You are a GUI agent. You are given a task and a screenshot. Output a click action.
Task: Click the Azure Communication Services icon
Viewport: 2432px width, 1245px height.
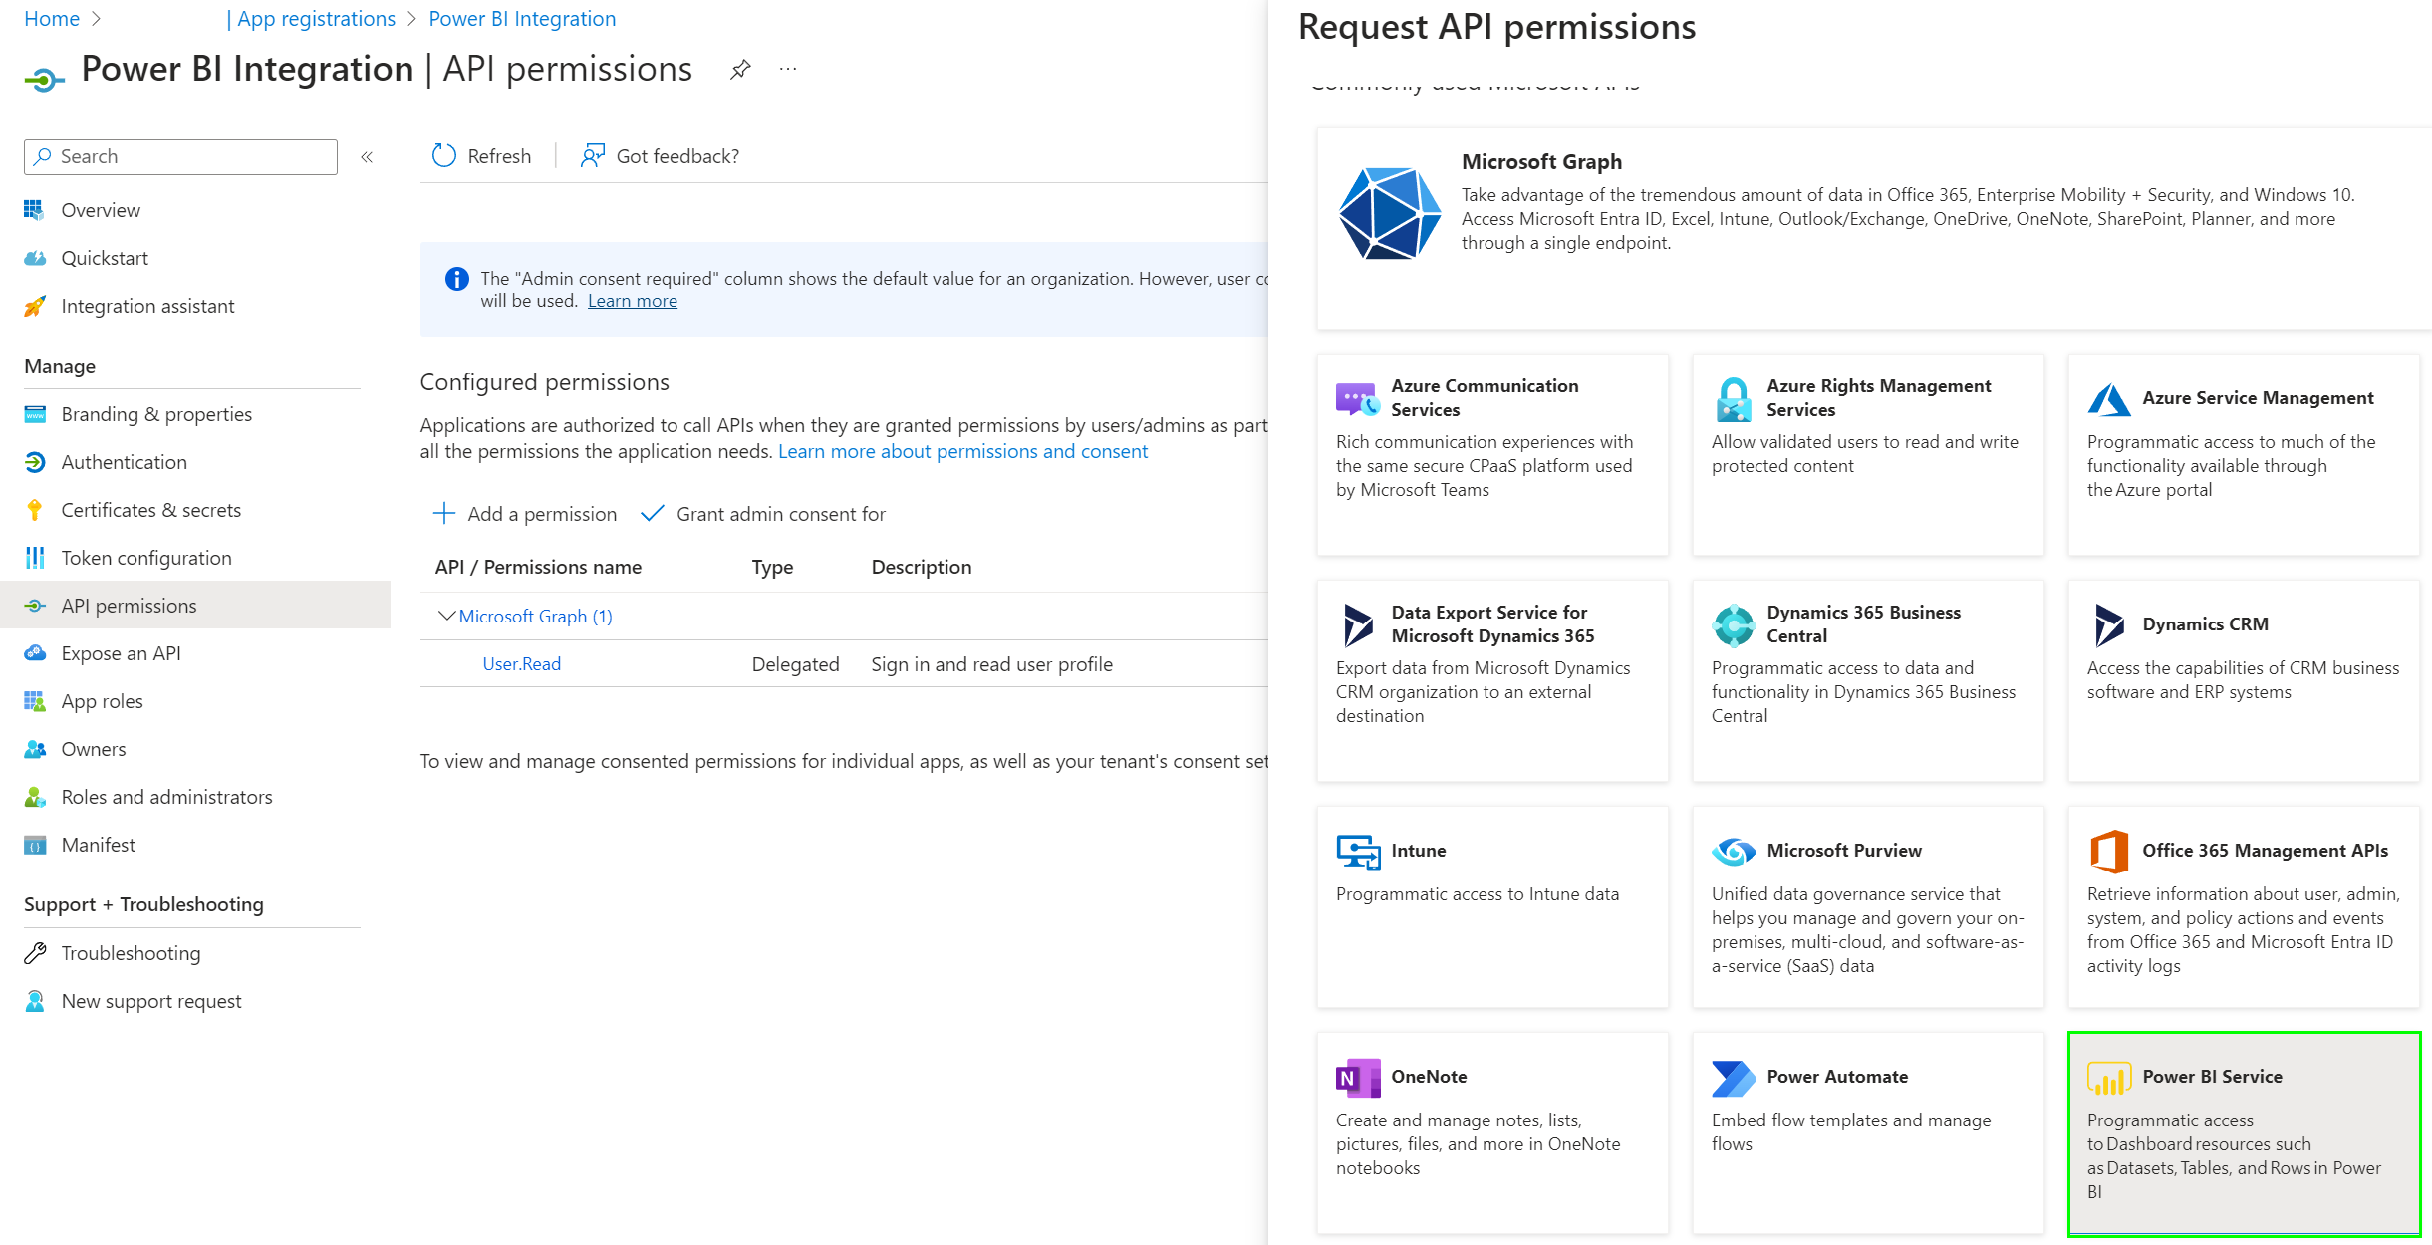click(x=1357, y=398)
